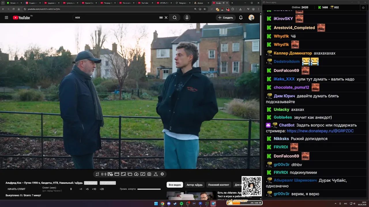Open the Создать create button

(x=225, y=18)
